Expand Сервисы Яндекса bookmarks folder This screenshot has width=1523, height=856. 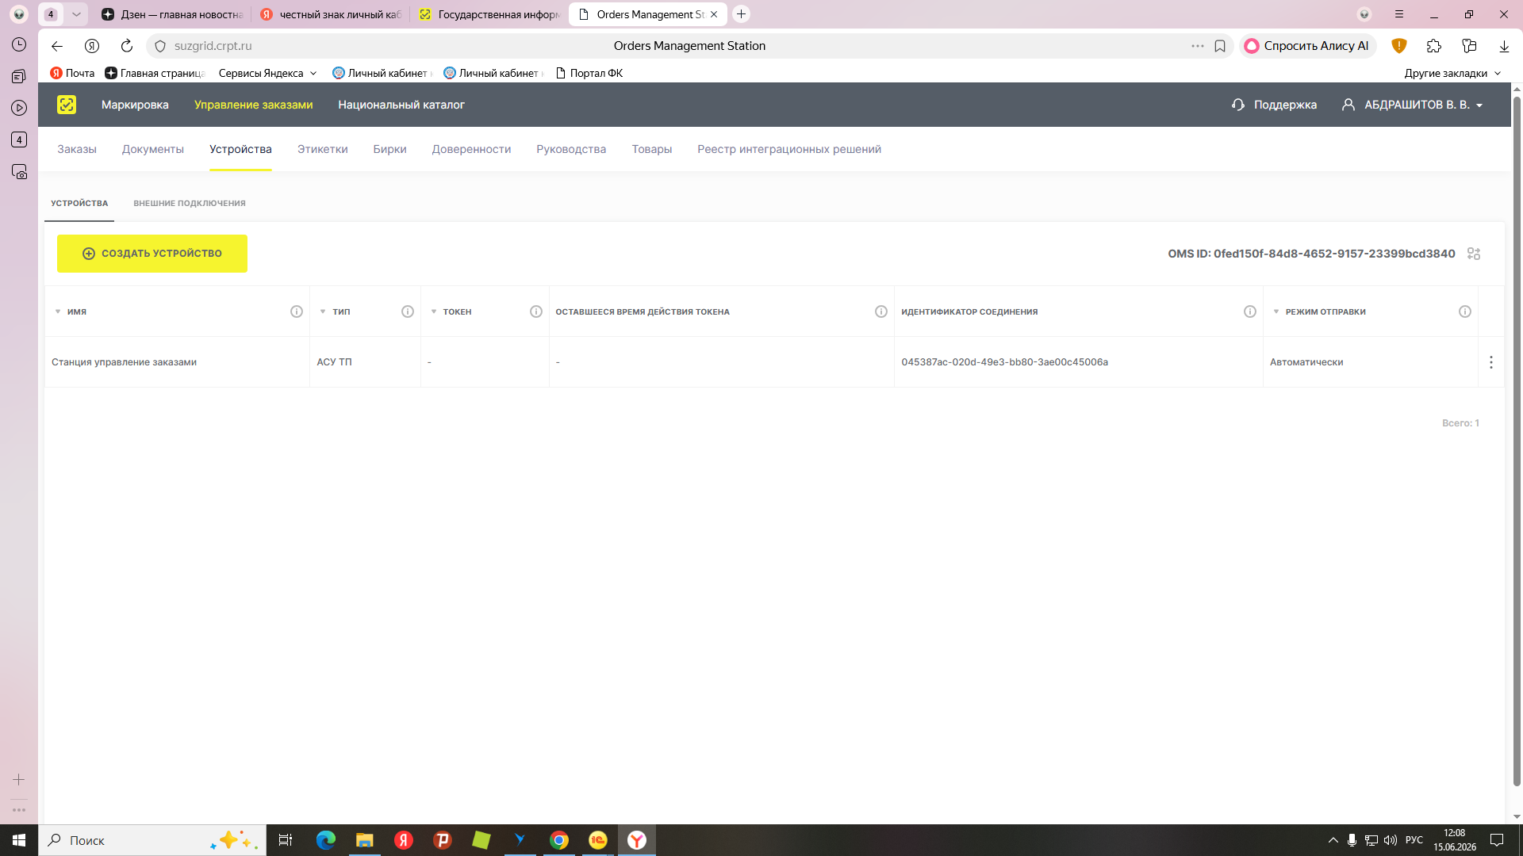(267, 73)
